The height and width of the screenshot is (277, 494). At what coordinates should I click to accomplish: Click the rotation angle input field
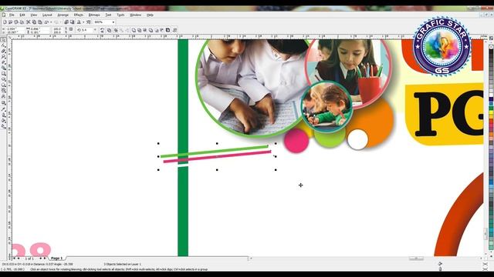point(86,30)
